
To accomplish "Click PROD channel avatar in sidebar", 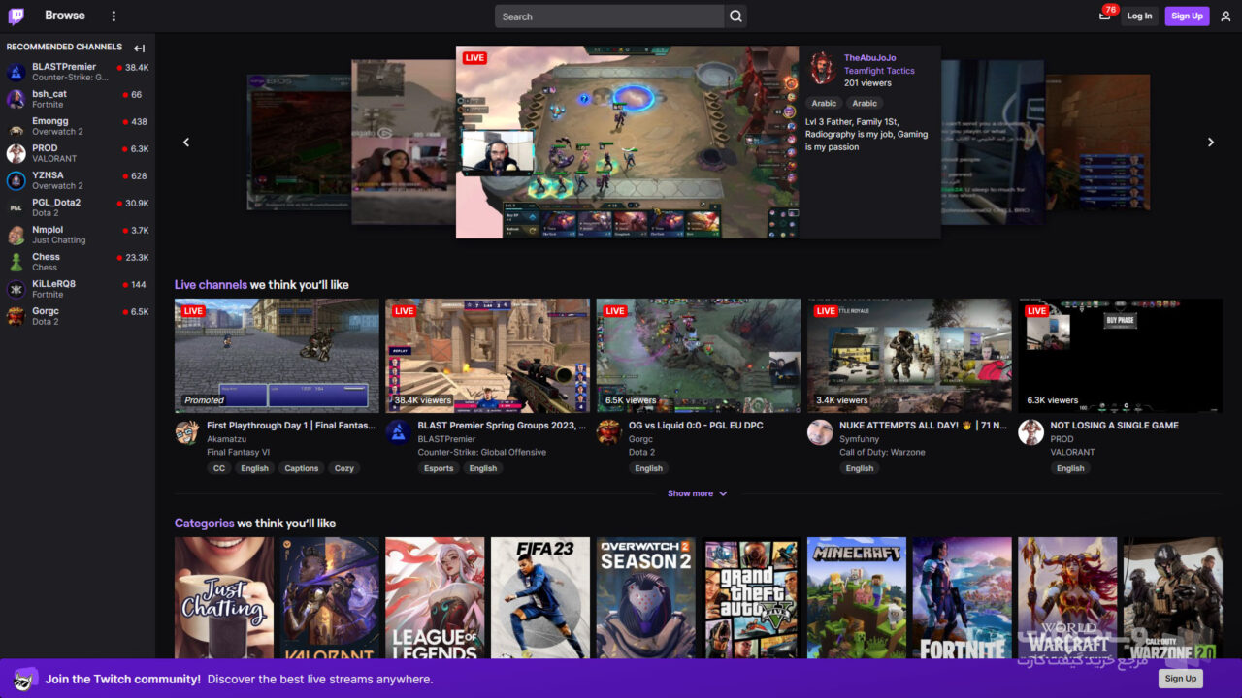I will [16, 153].
